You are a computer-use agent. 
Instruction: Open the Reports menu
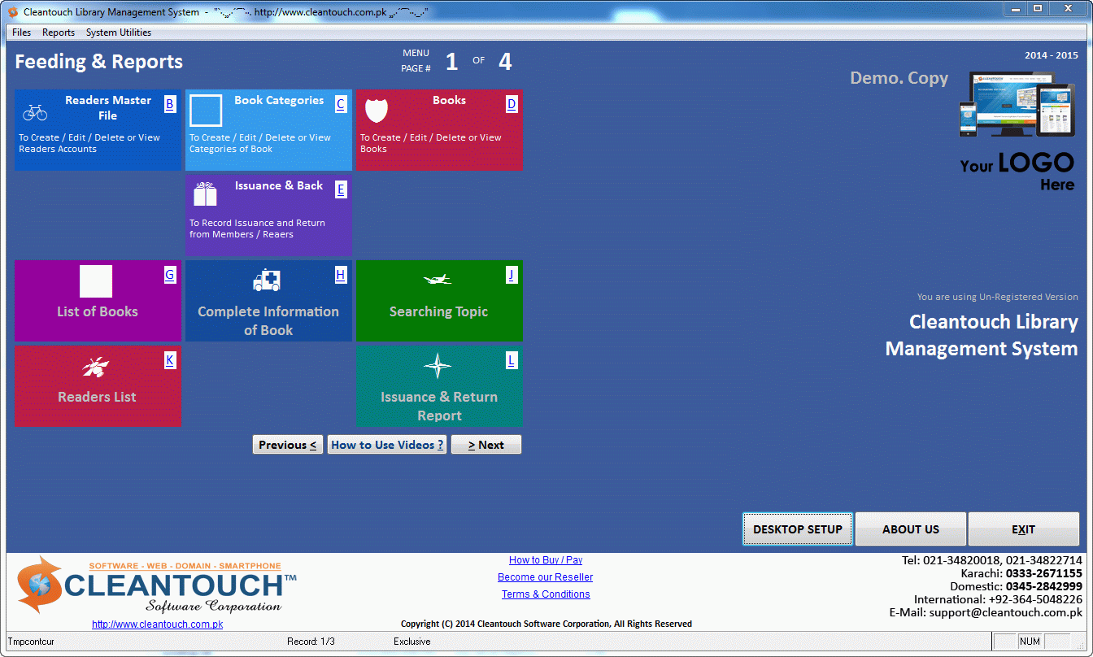point(59,33)
